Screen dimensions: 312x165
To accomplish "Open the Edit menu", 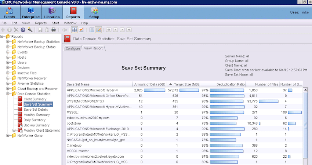I will 14,23.
